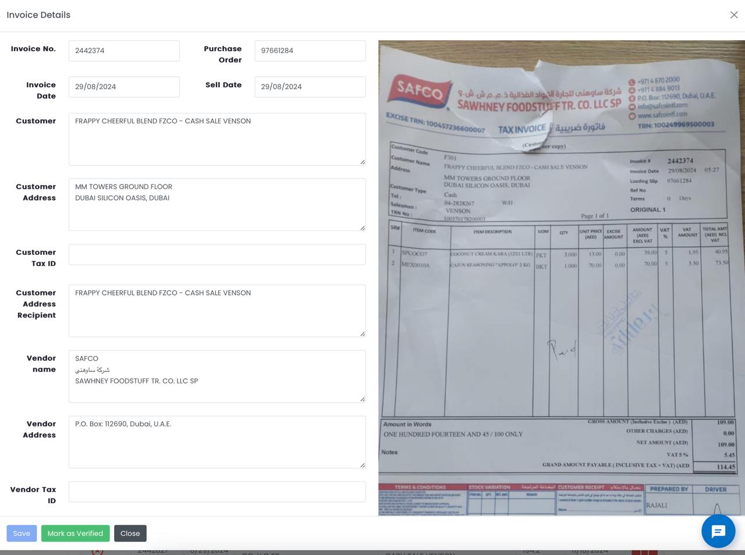Open the chat support bubble icon
The height and width of the screenshot is (555, 745).
[x=718, y=531]
